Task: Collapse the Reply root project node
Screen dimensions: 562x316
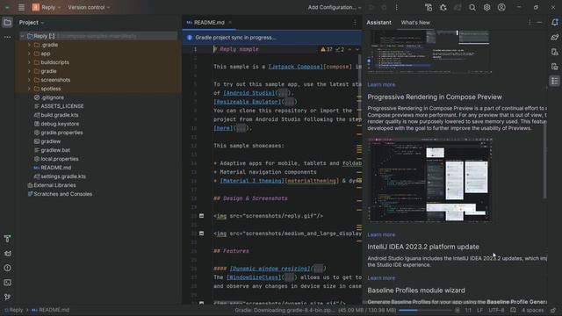Action: (22, 36)
